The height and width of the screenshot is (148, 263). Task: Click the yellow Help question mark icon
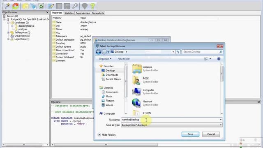click(x=92, y=6)
